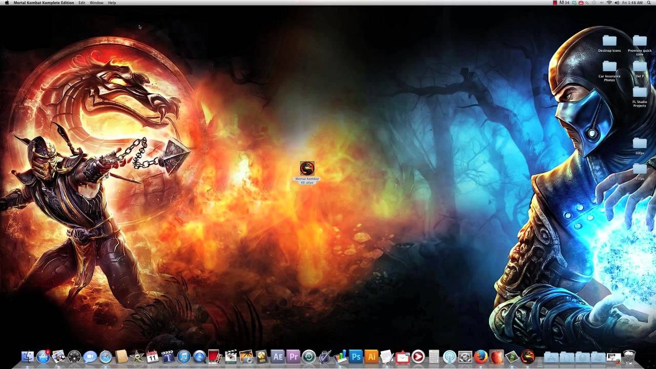
Task: Open the red play-button app in Dock
Action: click(x=418, y=357)
